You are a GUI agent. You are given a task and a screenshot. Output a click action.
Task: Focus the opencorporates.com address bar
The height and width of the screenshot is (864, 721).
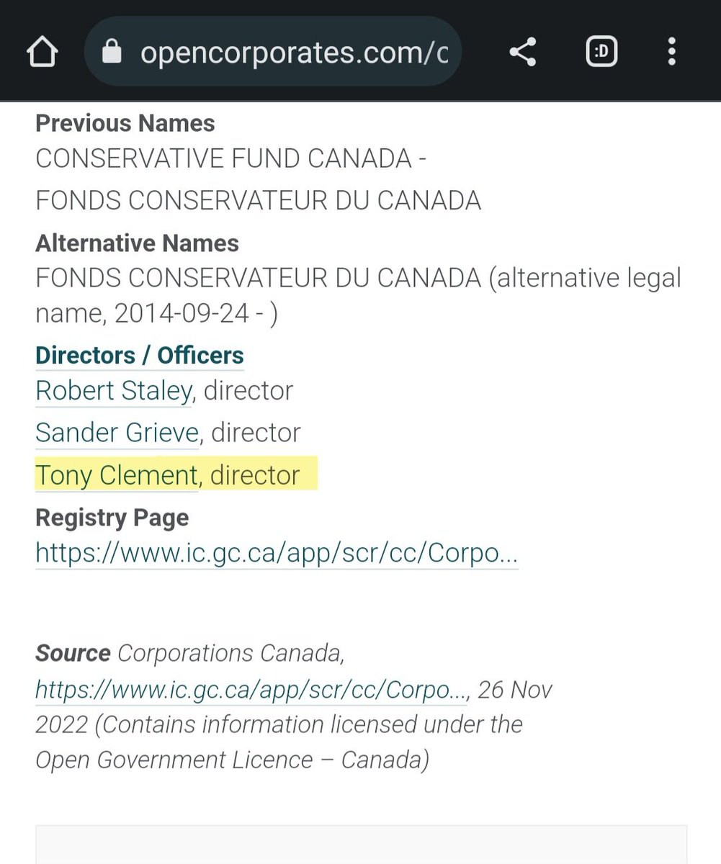294,53
